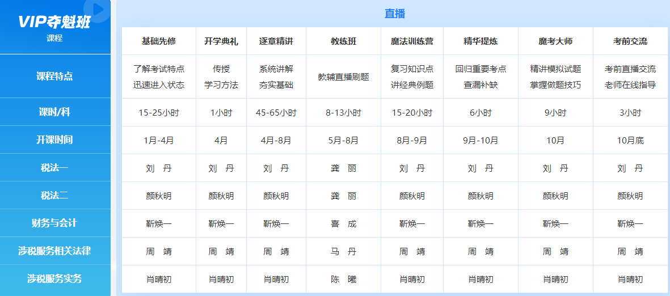Click the 6小时 cell

(x=481, y=113)
